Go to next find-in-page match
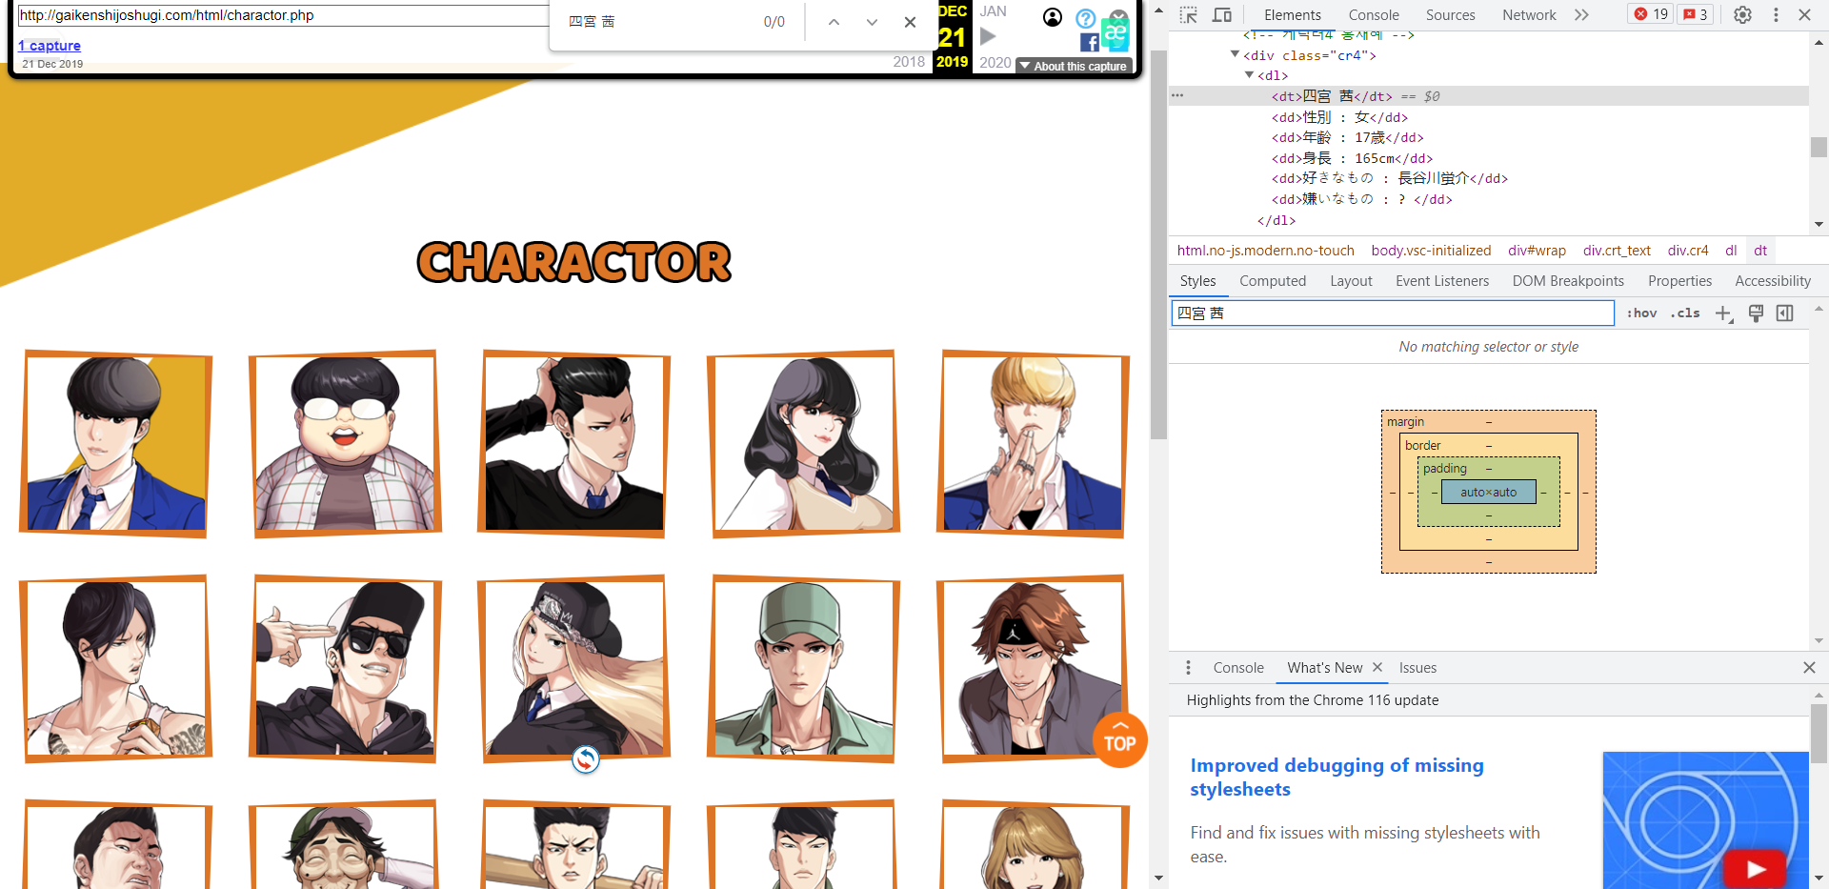The width and height of the screenshot is (1829, 889). click(x=872, y=22)
